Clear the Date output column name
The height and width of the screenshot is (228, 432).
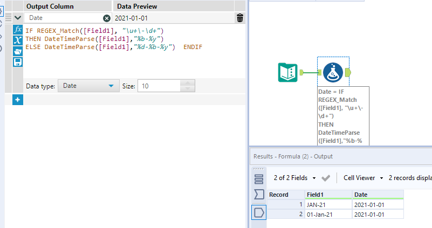click(107, 18)
